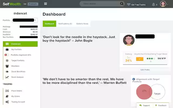Open My Orders under Trading
Viewport: 173px width, 108px height.
click(x=15, y=96)
